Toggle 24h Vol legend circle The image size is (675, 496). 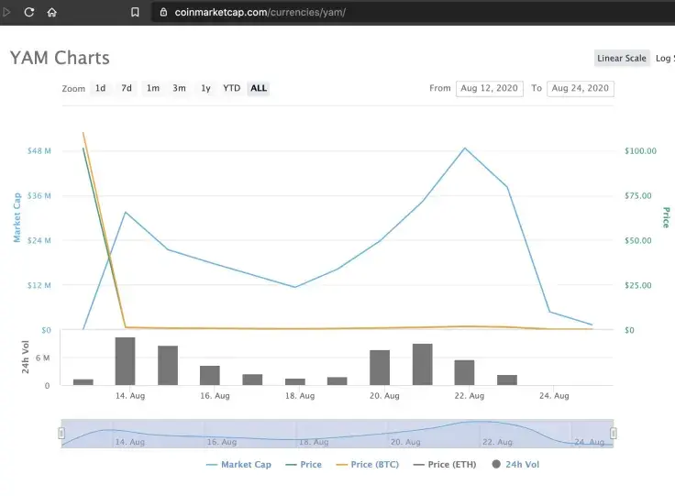coord(497,465)
